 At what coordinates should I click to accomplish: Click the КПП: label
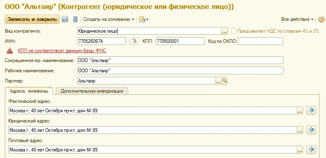[148, 41]
